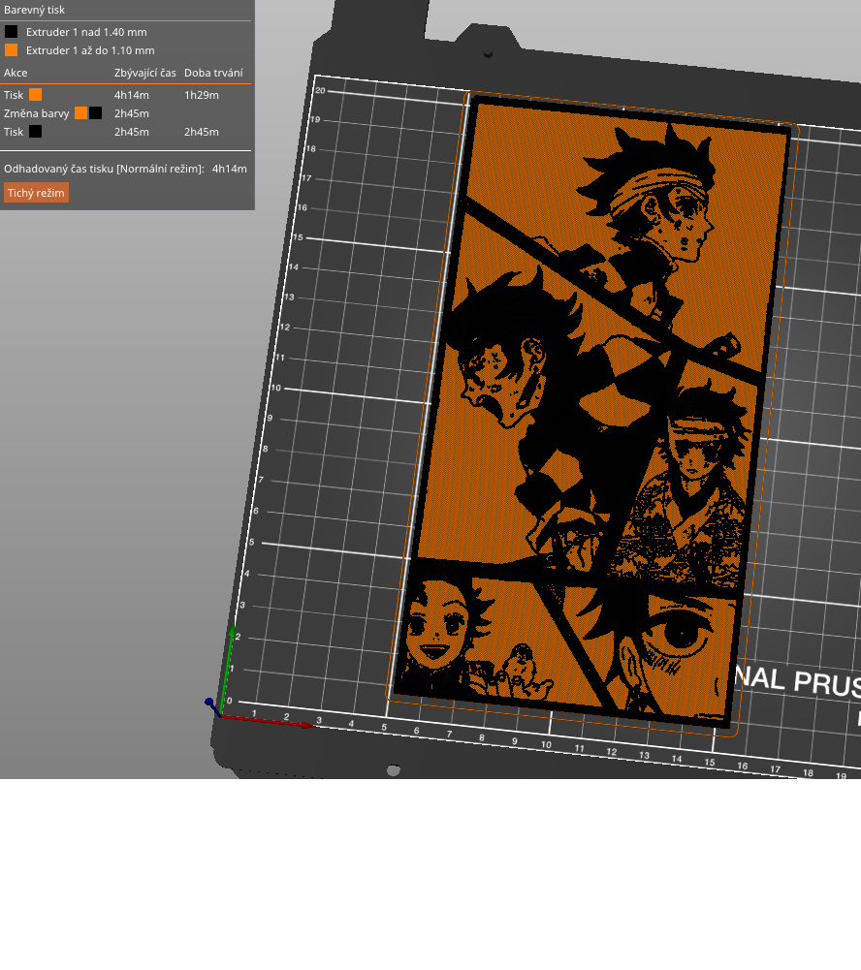
Task: Click black swatch in last Tisk row
Action: click(x=35, y=132)
